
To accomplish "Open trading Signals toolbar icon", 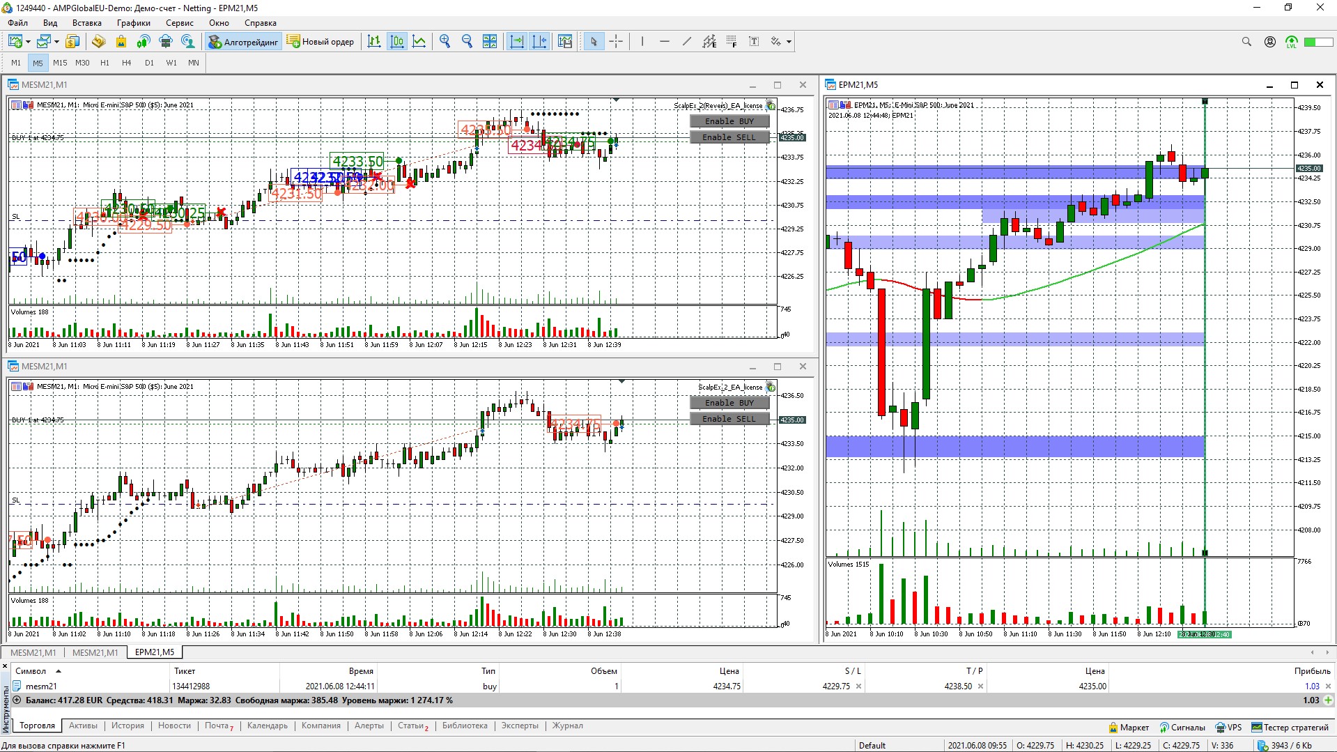I will (x=144, y=42).
